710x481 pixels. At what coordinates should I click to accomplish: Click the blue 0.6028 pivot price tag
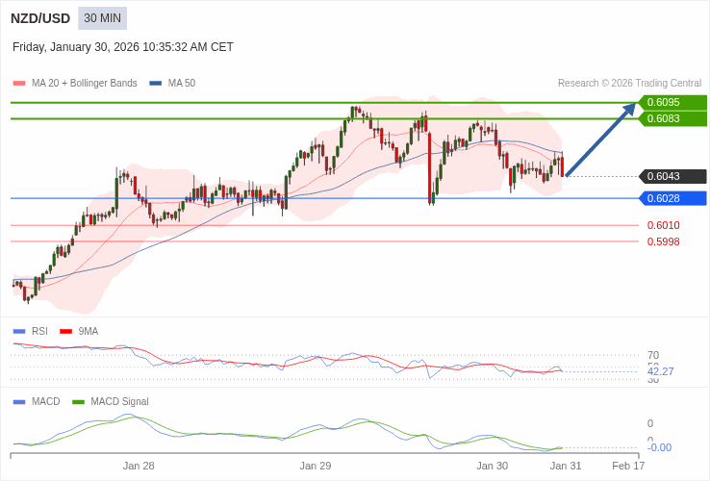pyautogui.click(x=672, y=198)
